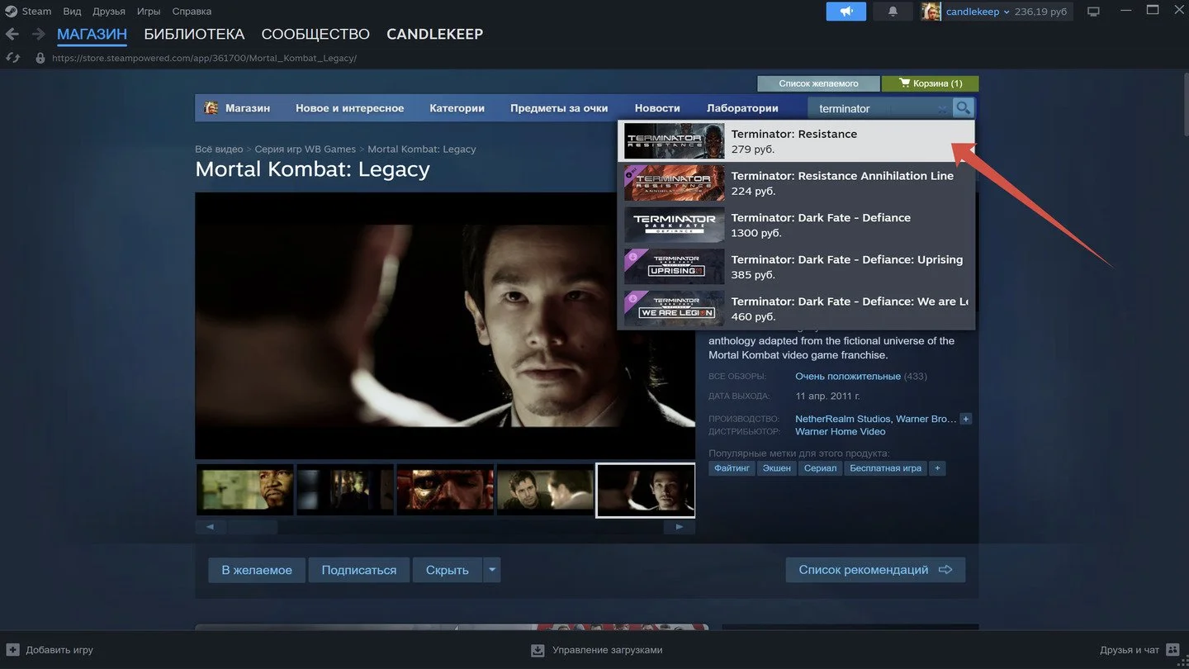Screen dimensions: 1189x669
Task: Select the Defiance: Uprising search result
Action: 796,267
